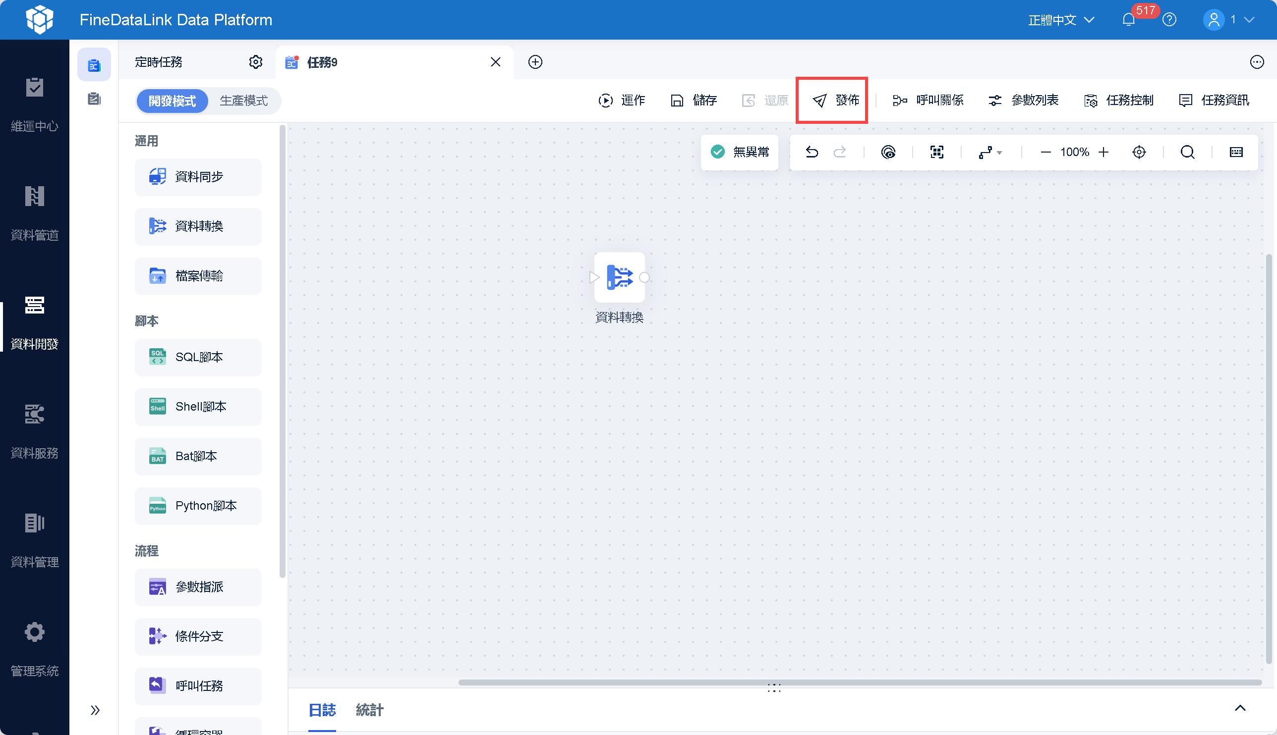
Task: Click the locate center target icon
Action: coord(1139,152)
